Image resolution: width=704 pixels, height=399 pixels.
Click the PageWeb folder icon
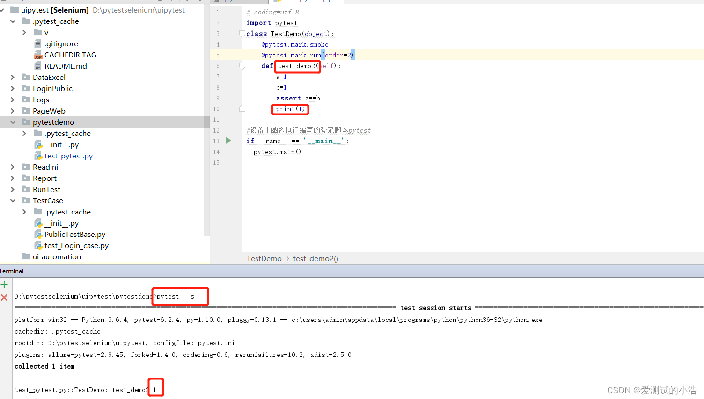26,111
